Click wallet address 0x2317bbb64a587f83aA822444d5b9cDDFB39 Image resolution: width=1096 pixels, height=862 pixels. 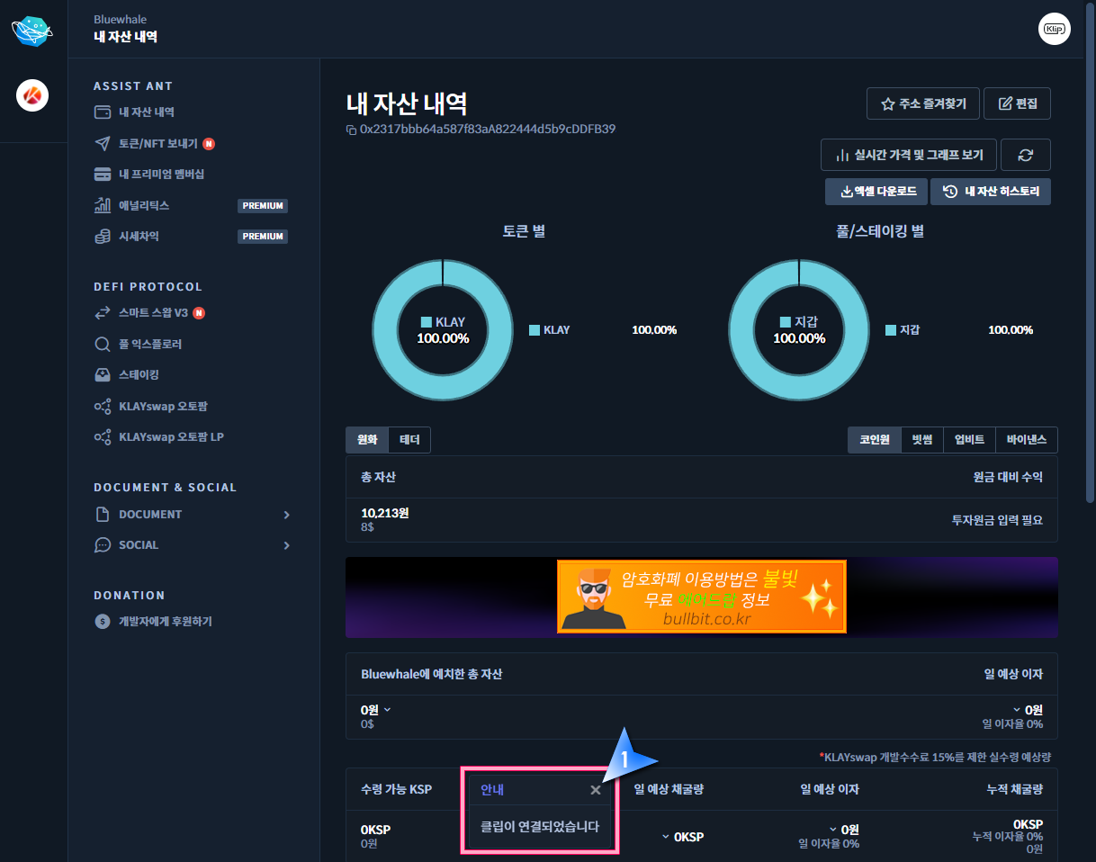[x=488, y=129]
